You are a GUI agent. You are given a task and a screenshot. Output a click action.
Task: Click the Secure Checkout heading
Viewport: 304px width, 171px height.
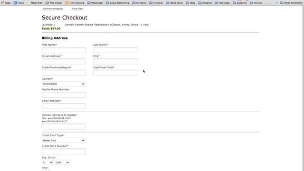click(x=65, y=18)
